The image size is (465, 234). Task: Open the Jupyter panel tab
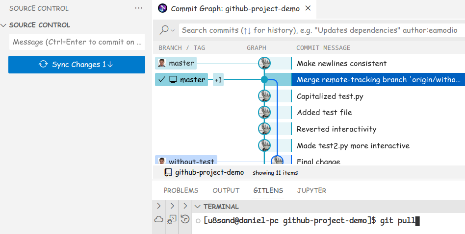(x=311, y=190)
